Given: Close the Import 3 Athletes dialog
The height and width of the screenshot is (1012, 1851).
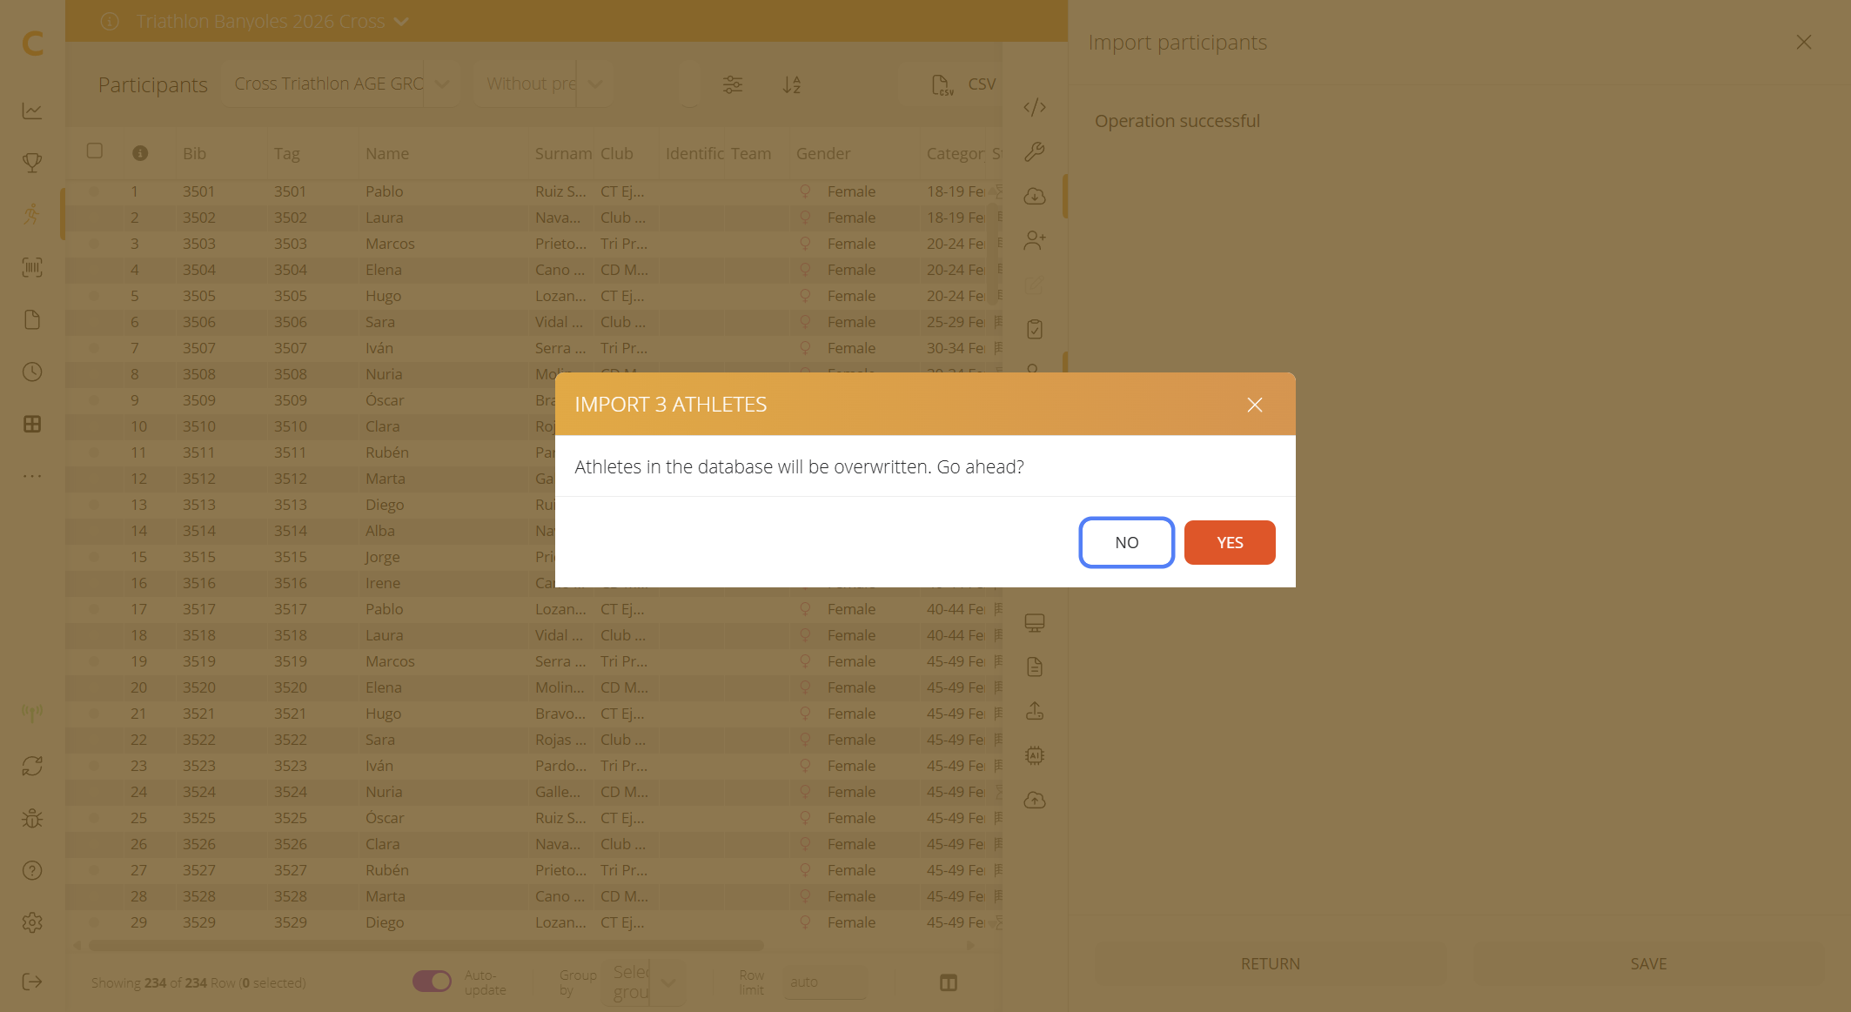Looking at the screenshot, I should click(x=1255, y=405).
